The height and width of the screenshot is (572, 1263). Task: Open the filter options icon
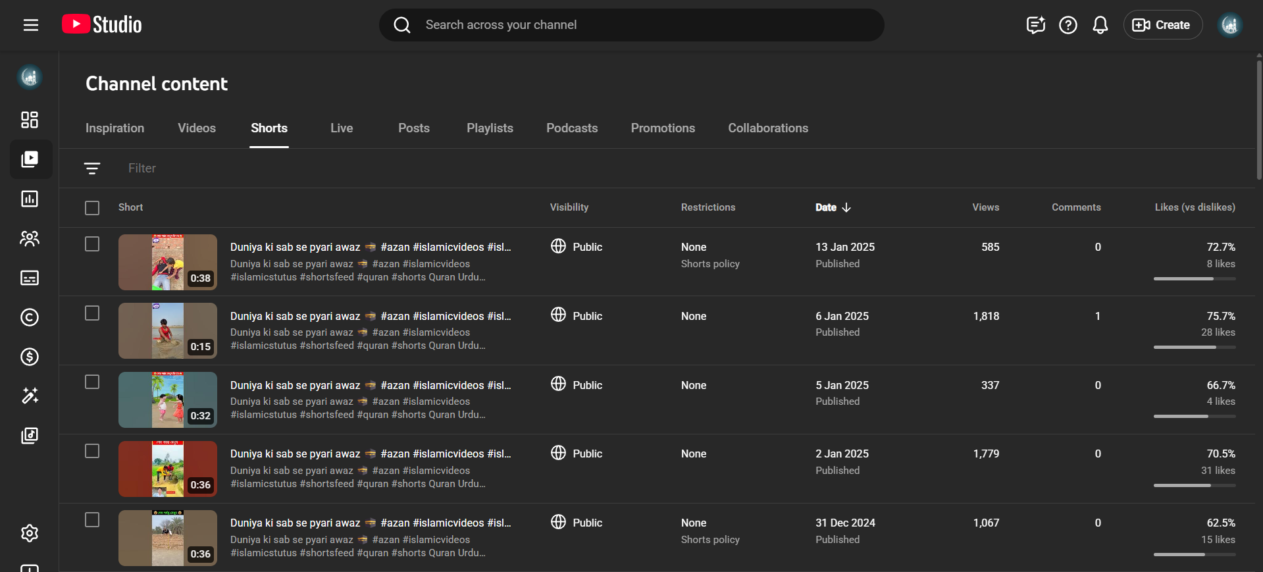92,169
